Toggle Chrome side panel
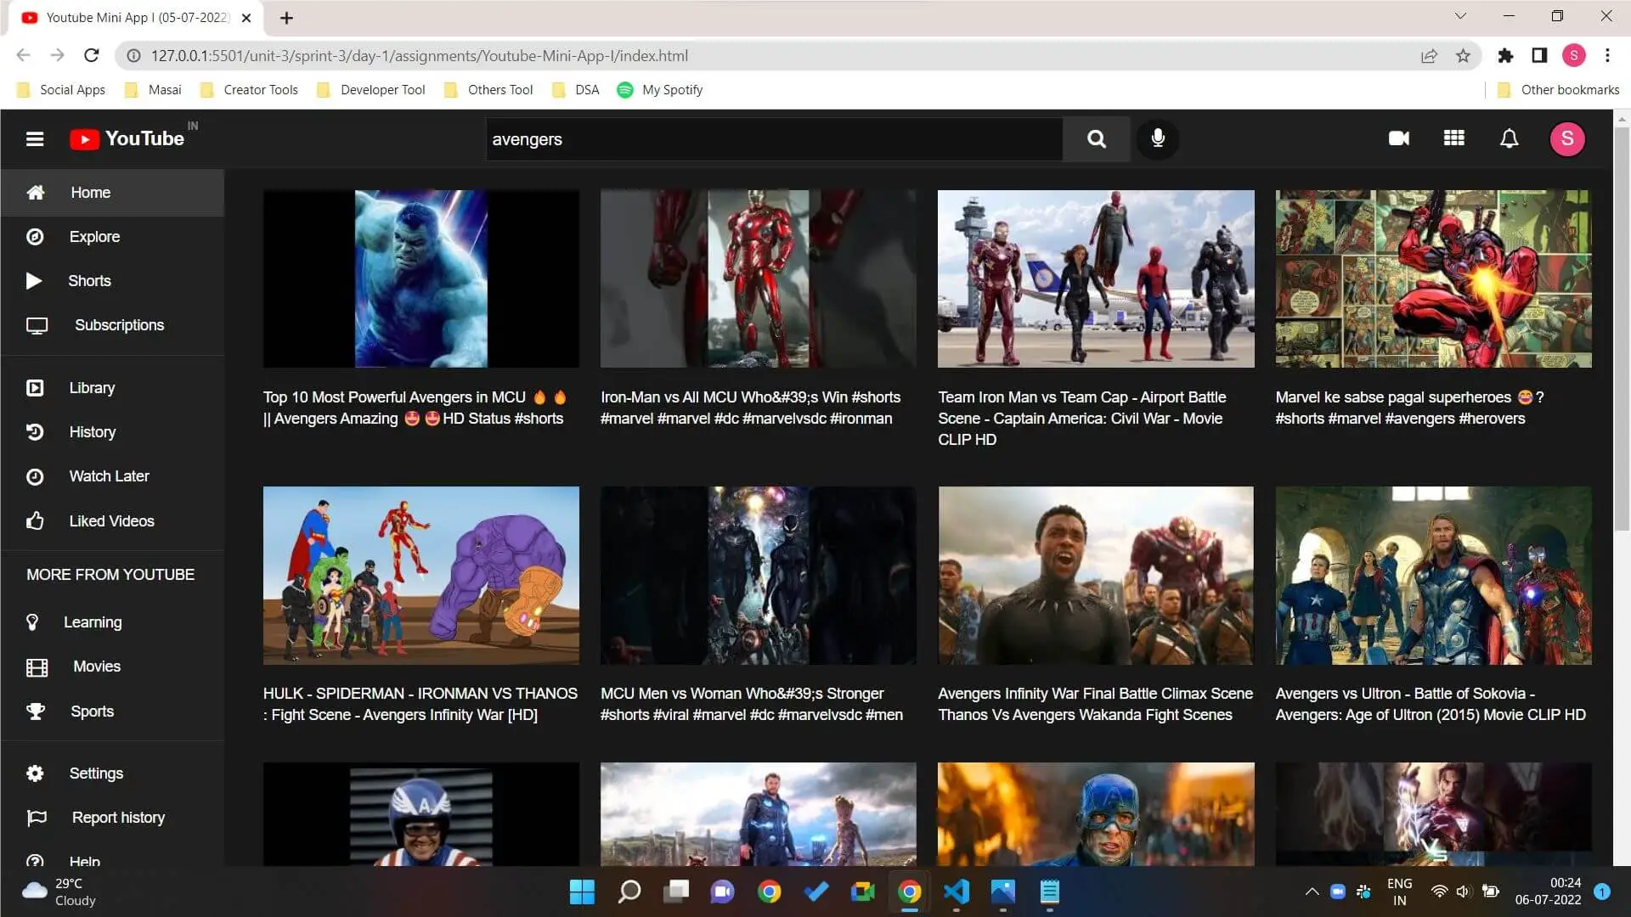This screenshot has width=1631, height=917. [x=1539, y=56]
